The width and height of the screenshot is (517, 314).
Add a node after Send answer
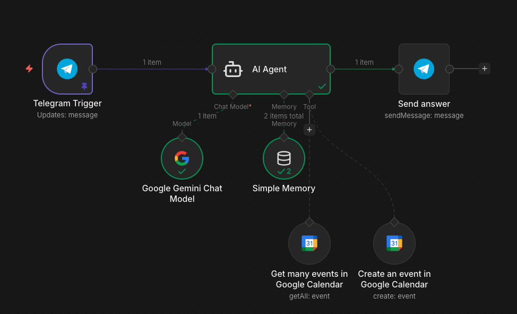(x=485, y=69)
